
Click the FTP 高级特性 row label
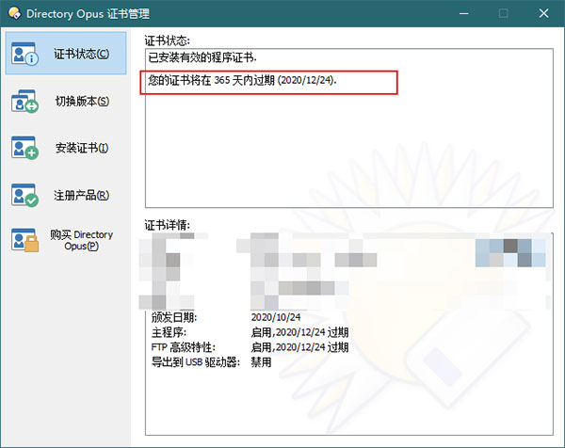tap(183, 347)
